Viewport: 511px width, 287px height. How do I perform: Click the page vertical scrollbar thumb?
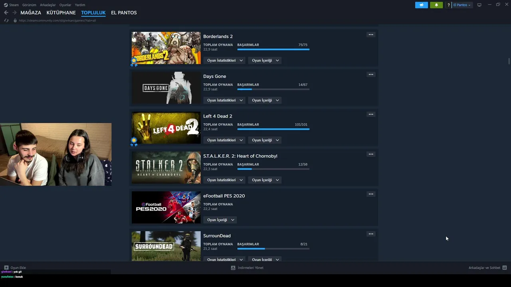(509, 61)
